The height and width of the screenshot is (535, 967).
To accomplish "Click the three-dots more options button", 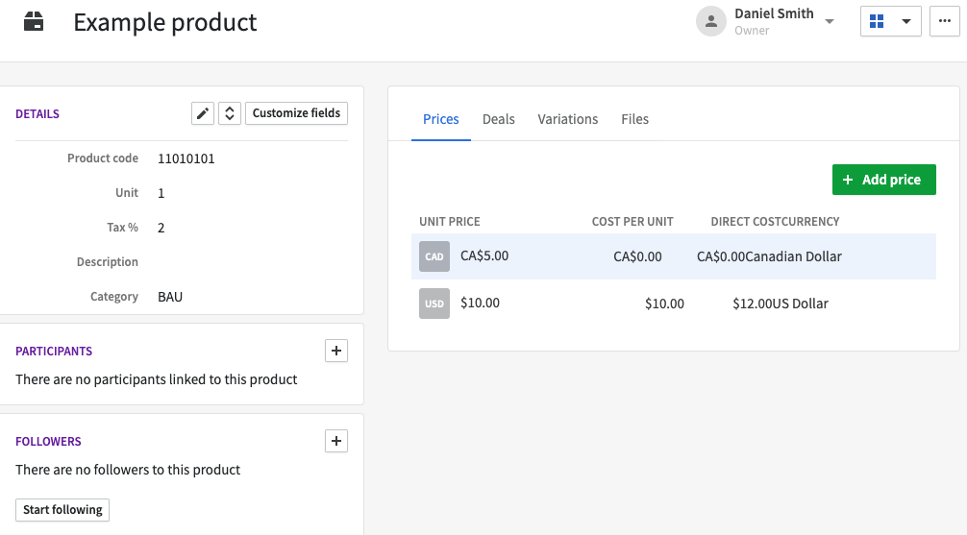I will pos(944,21).
